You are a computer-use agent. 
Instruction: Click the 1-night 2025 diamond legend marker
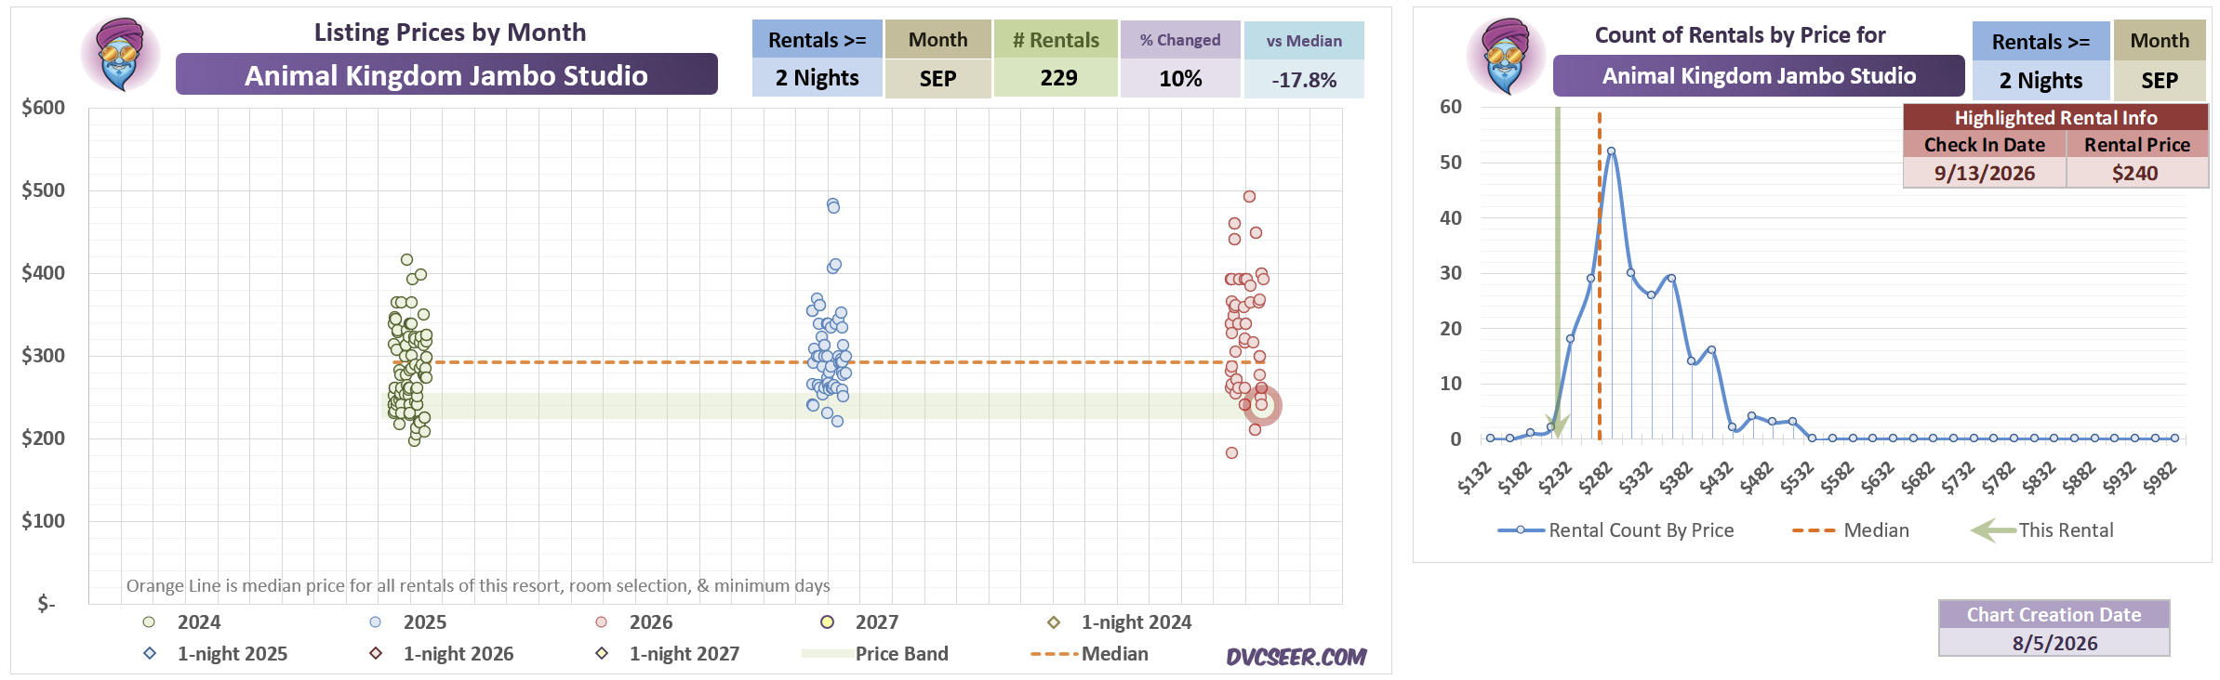point(150,654)
